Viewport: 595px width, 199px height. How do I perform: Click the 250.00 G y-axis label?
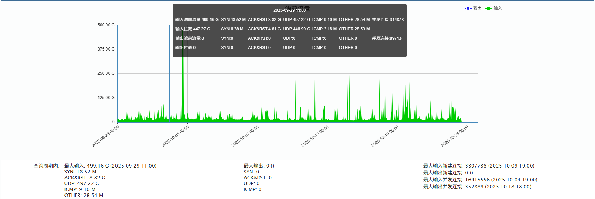pos(106,73)
